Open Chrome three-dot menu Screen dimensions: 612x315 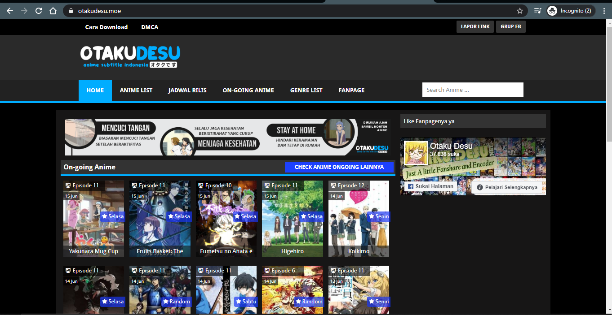click(x=604, y=11)
